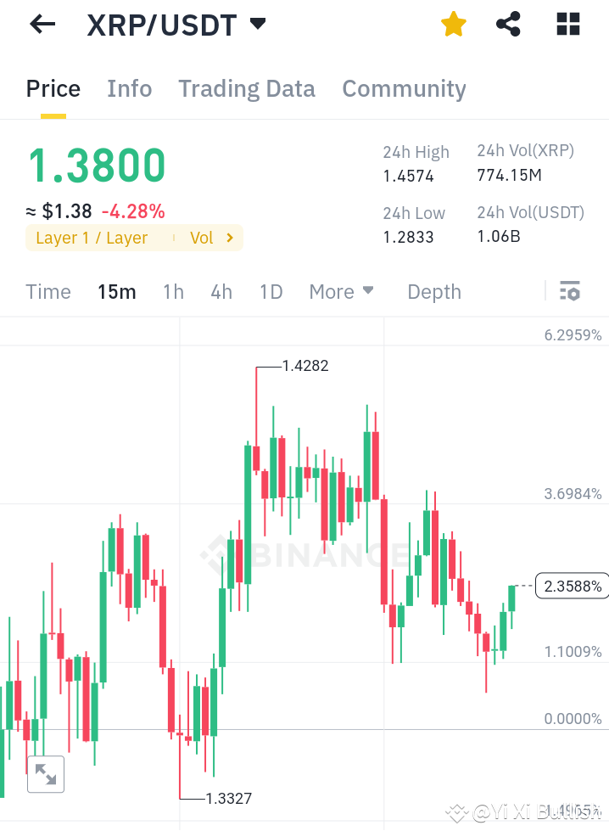Screen dimensions: 609x831
Task: Open the trading pair selector dropdown
Action: point(258,24)
